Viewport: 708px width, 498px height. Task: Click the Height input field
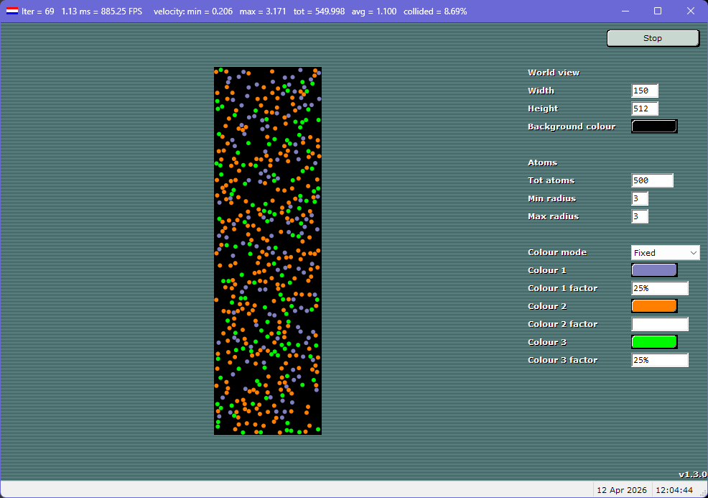click(x=644, y=109)
